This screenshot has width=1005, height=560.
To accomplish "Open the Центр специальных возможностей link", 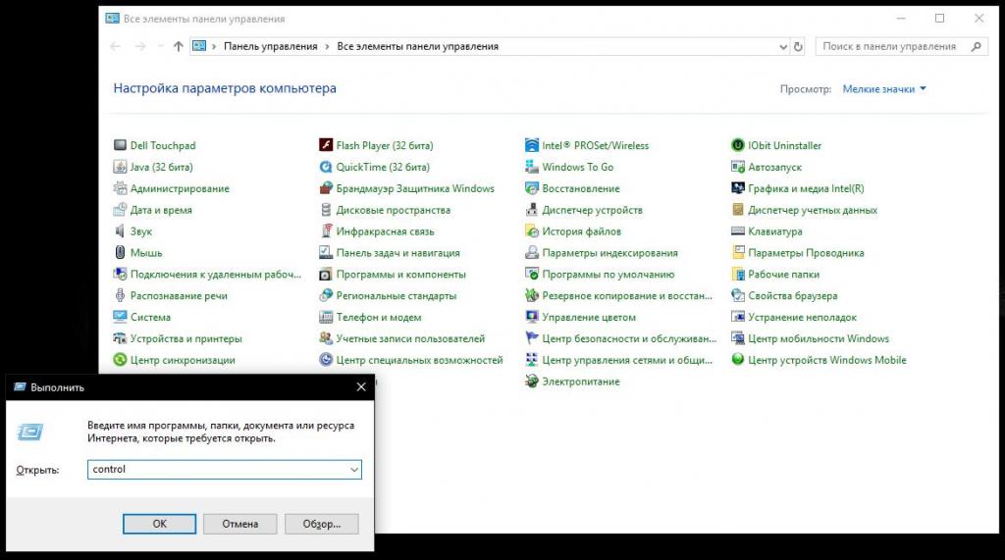I will (419, 360).
